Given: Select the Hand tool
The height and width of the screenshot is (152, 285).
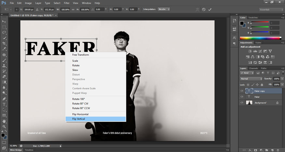Looking at the screenshot, I should coord(4,121).
